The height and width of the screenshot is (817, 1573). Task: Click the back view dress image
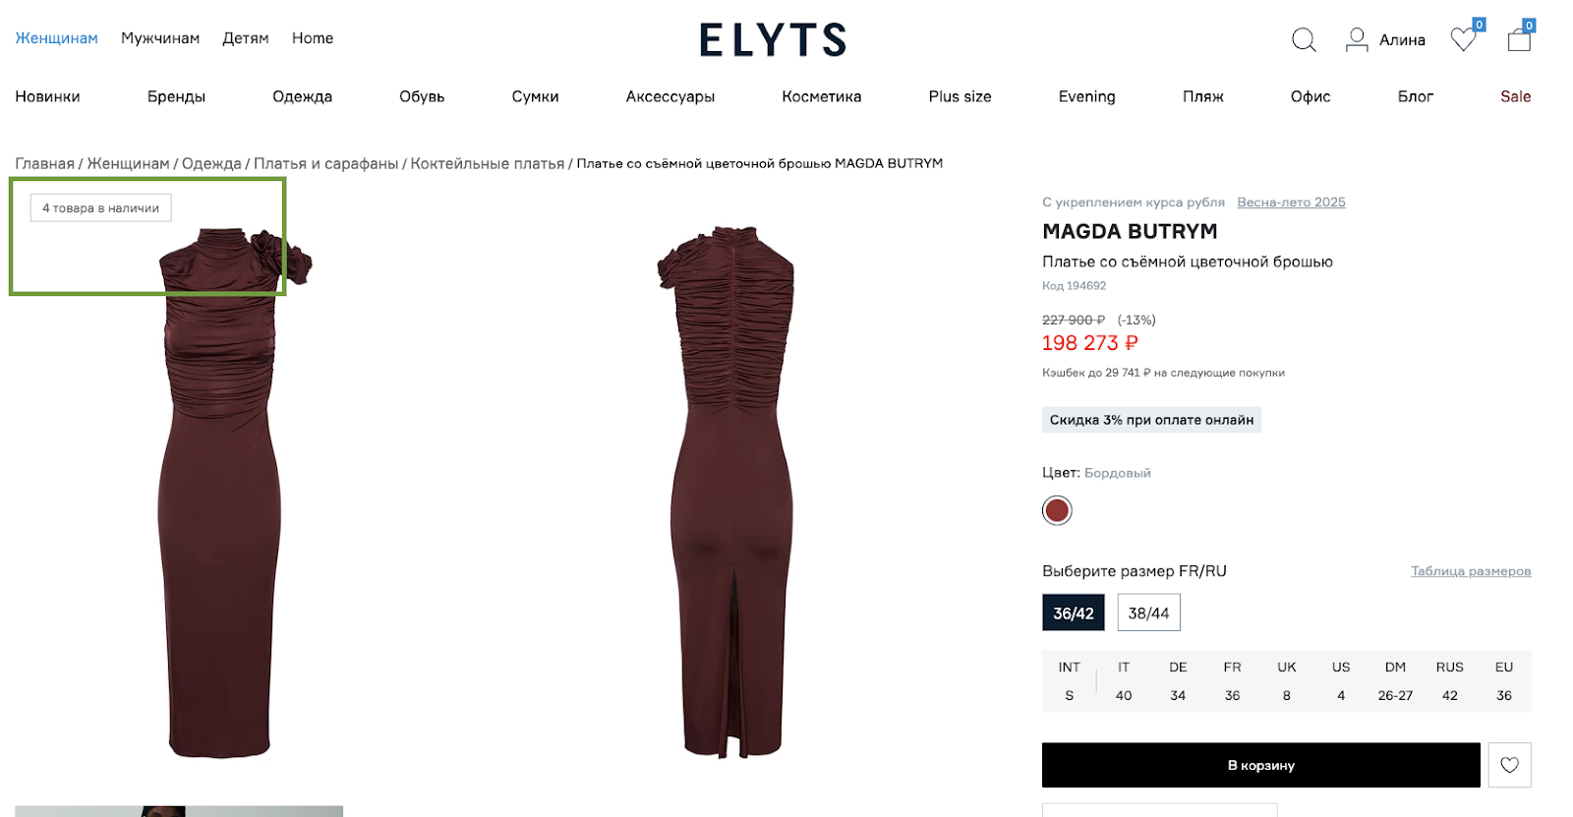point(726,492)
